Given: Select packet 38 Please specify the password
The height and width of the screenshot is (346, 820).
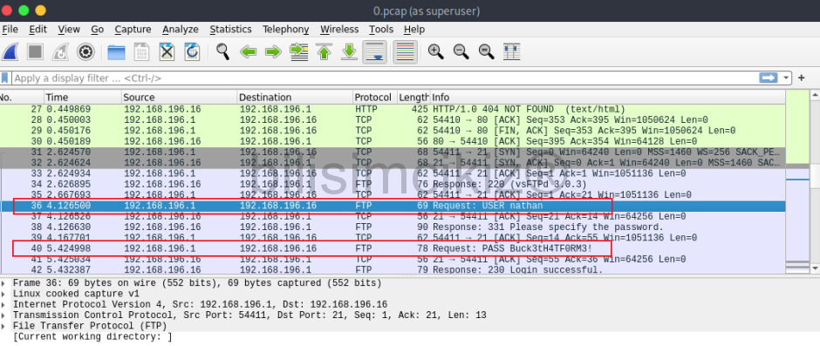Looking at the screenshot, I should (x=393, y=227).
